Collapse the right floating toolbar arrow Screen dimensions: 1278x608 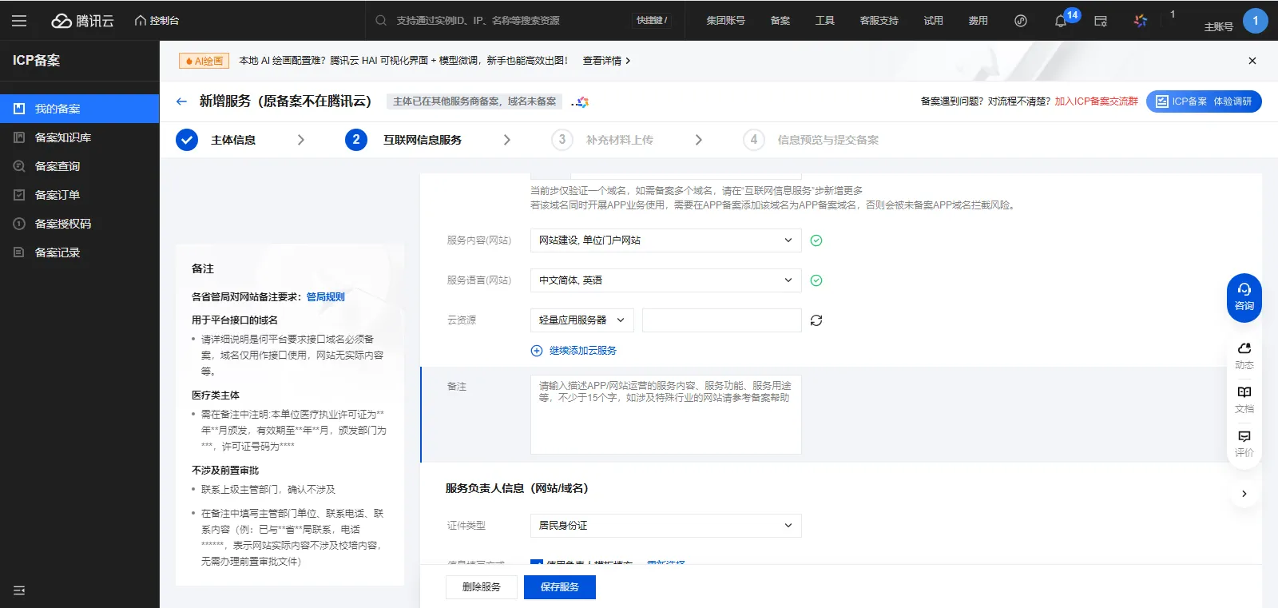(x=1244, y=494)
